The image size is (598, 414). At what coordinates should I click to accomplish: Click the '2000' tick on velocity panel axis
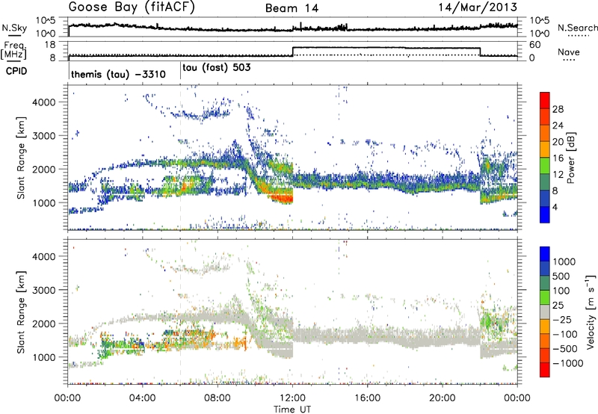(x=43, y=324)
